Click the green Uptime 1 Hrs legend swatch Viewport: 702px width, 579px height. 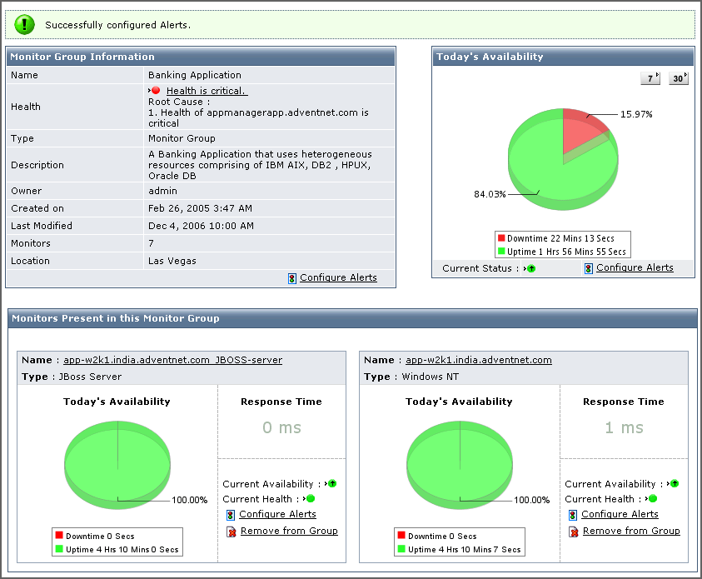tap(501, 252)
